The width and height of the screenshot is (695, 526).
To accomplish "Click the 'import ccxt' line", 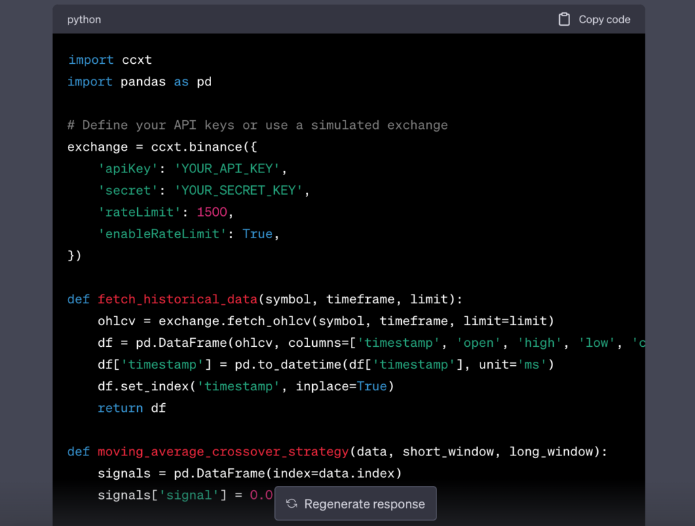I will point(109,60).
